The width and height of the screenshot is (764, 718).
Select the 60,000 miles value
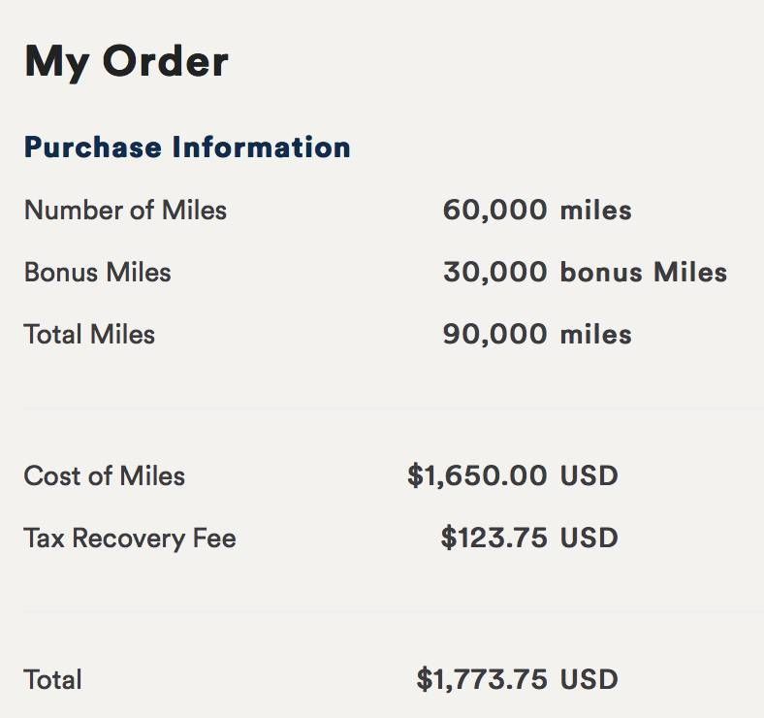click(x=537, y=211)
